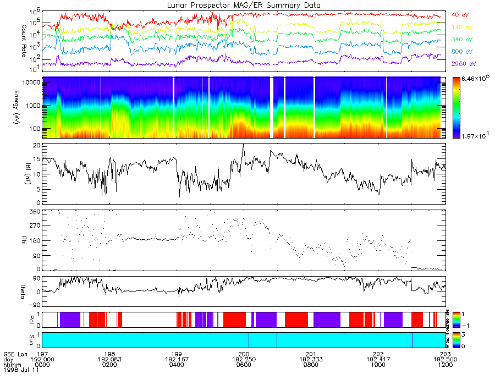This screenshot has height=385, width=495.
Task: Click GSE longitude tick '201'
Action: point(311,354)
